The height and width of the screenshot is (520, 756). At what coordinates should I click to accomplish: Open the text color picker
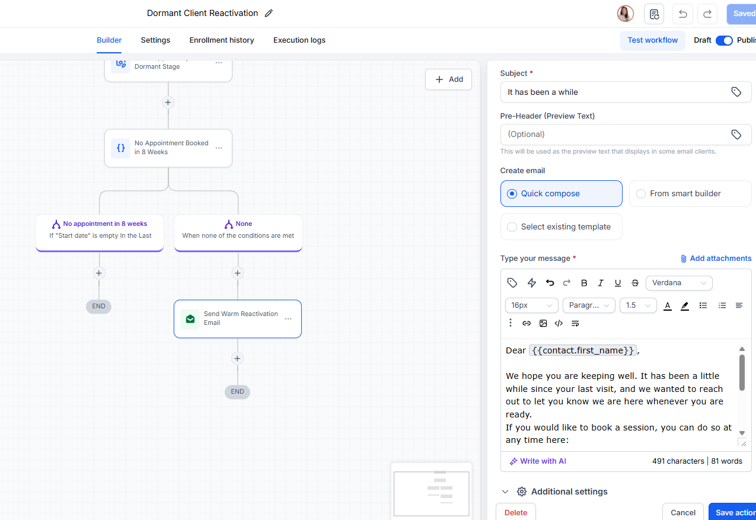667,305
